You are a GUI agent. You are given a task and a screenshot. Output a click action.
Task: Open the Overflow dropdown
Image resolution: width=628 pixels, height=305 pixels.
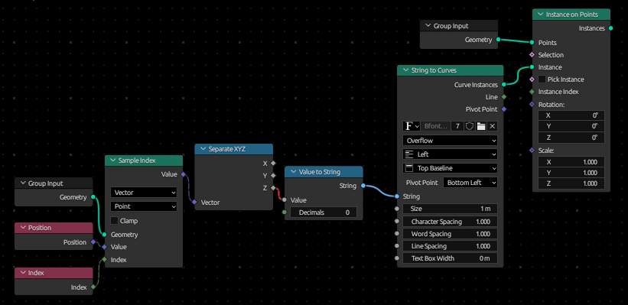tap(451, 141)
